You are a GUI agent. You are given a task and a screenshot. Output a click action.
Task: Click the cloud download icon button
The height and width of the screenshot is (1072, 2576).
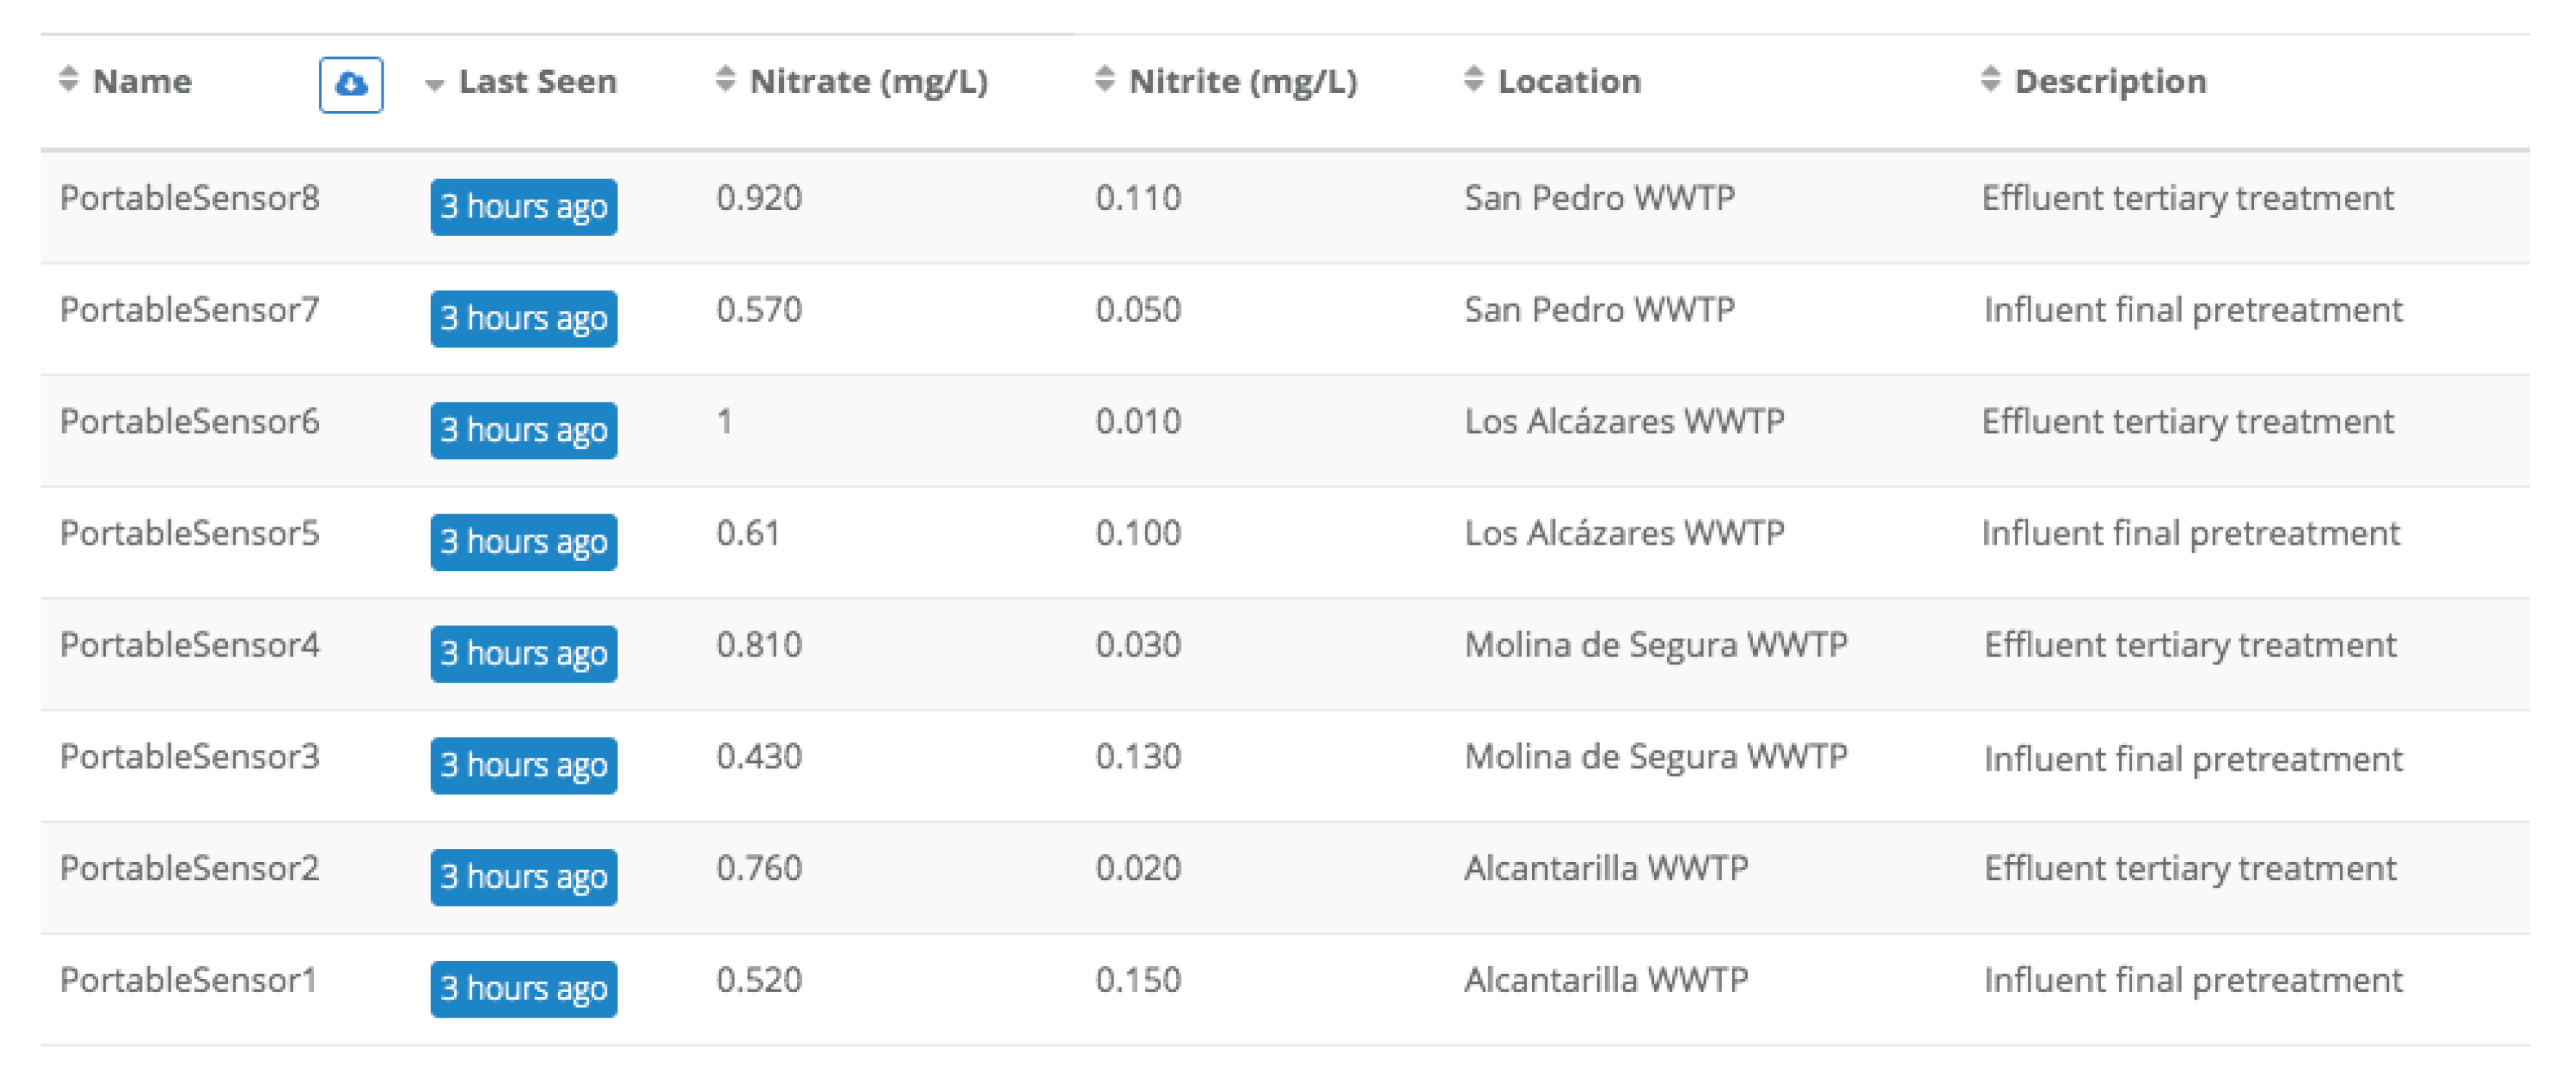point(350,85)
